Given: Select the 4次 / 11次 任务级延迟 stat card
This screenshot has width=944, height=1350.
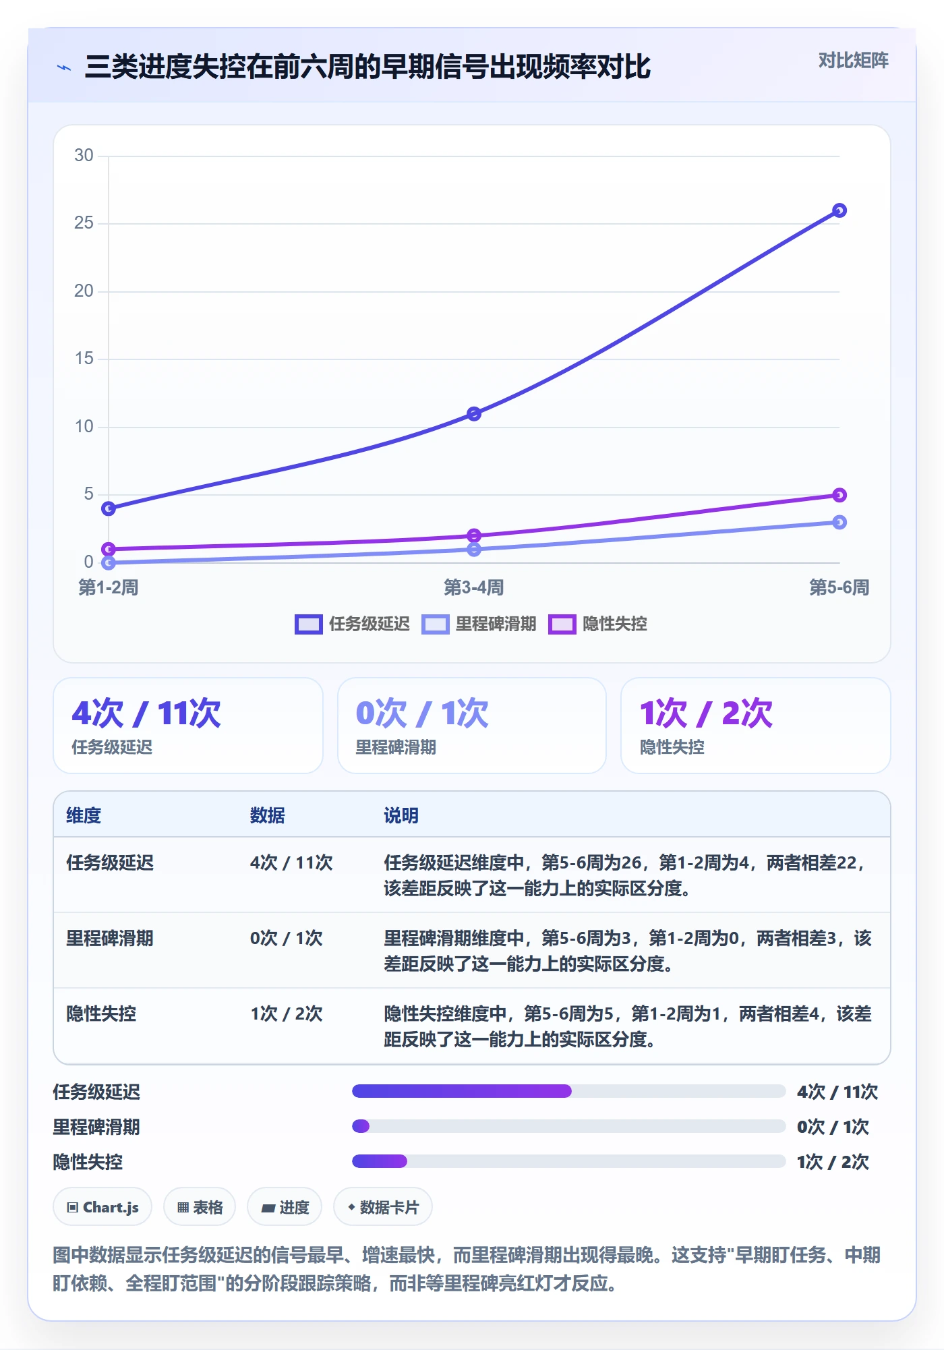Looking at the screenshot, I should pyautogui.click(x=188, y=726).
